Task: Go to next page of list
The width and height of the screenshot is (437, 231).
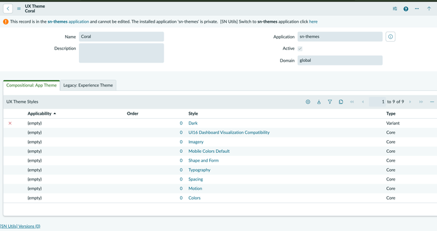Action: pyautogui.click(x=410, y=102)
